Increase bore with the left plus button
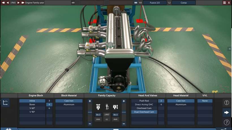The width and height of the screenshot is (232, 130). (x=90, y=101)
